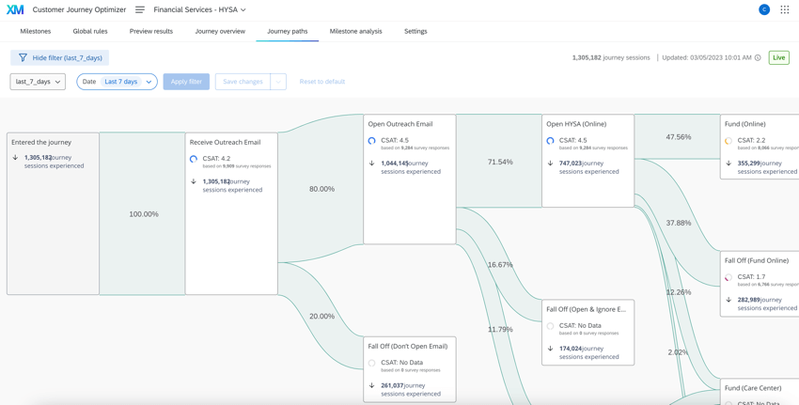Click down arrow beside 261,037 sessions
This screenshot has width=799, height=405.
pos(371,385)
